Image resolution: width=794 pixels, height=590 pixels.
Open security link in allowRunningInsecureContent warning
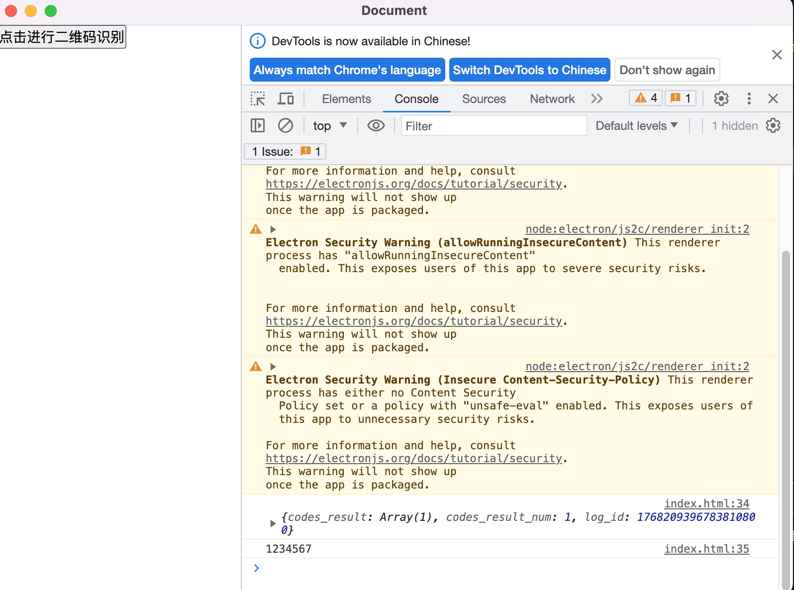coord(413,321)
